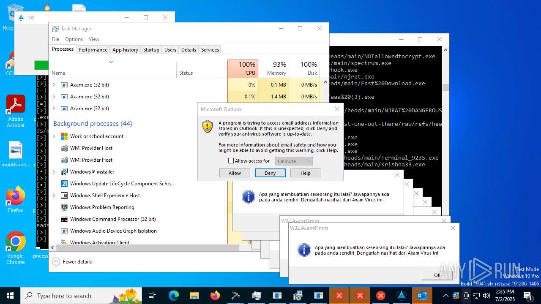Screen dimensions: 541x304
Task: Click Help in the Outlook dialog
Action: point(306,173)
